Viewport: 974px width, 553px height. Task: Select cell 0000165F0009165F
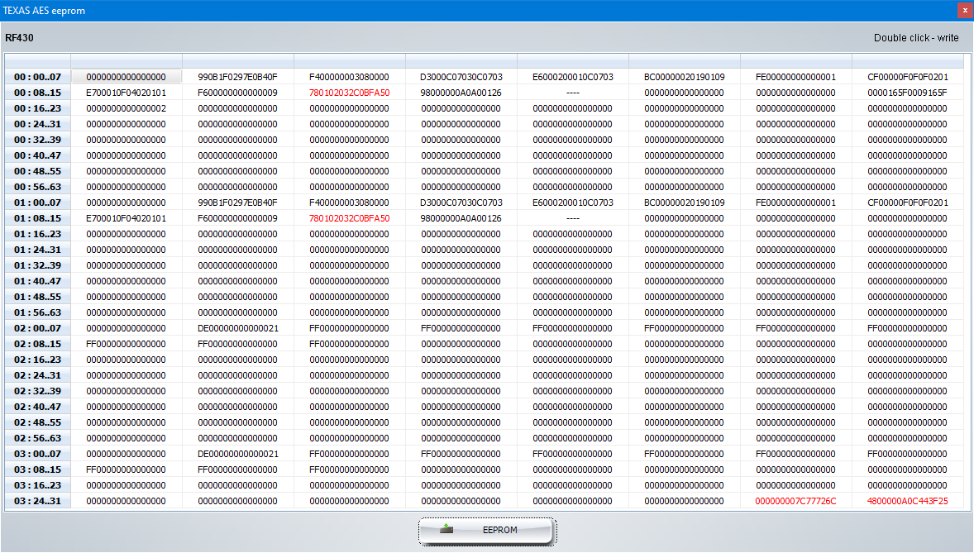pos(908,93)
